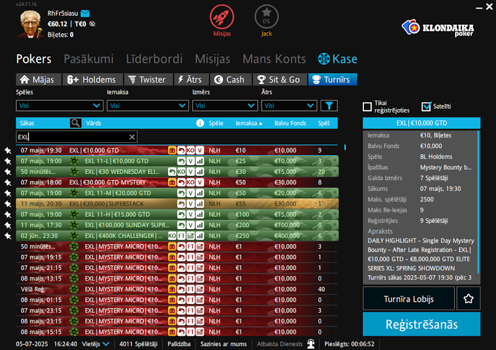Toggle favorite star for EXL 11-M row
Image resolution: width=496 pixels, height=350 pixels.
click(8, 193)
